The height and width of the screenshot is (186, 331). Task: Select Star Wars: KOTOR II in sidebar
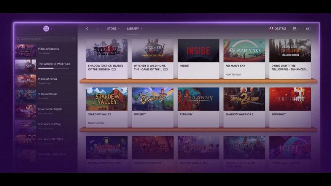pos(46,141)
